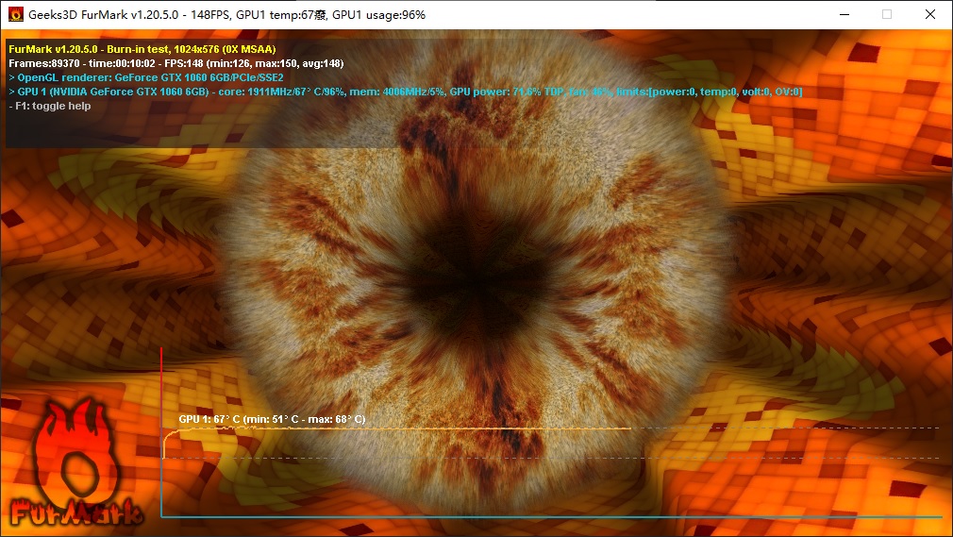Minimize the FurMark window
953x537 pixels.
844,14
